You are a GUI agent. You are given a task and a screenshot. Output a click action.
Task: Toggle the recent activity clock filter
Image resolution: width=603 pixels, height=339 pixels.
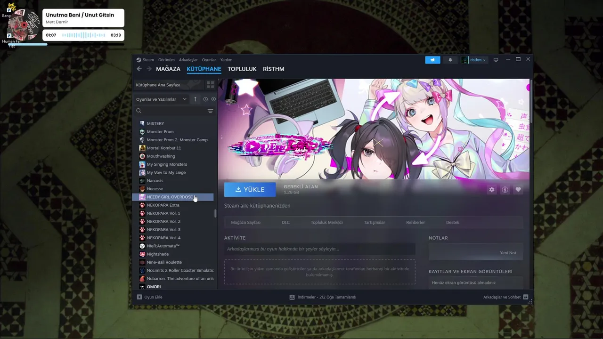205,99
